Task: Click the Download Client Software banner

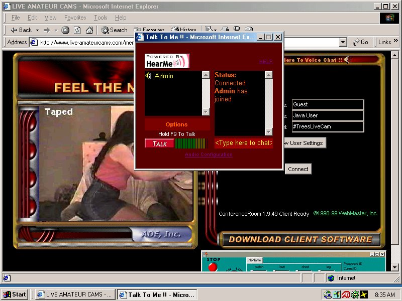Action: 300,240
